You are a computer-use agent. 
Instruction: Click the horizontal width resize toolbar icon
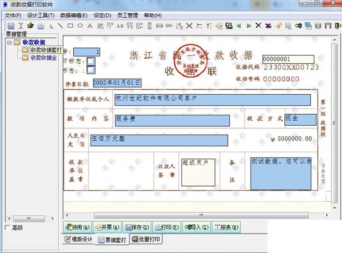[x=160, y=26]
